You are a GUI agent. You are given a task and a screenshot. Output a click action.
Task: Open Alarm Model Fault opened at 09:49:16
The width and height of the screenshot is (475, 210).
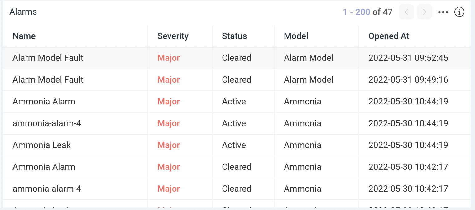[x=237, y=80]
